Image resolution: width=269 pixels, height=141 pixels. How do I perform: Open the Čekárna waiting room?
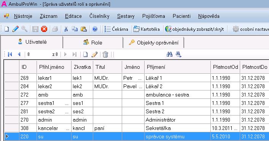116,29
